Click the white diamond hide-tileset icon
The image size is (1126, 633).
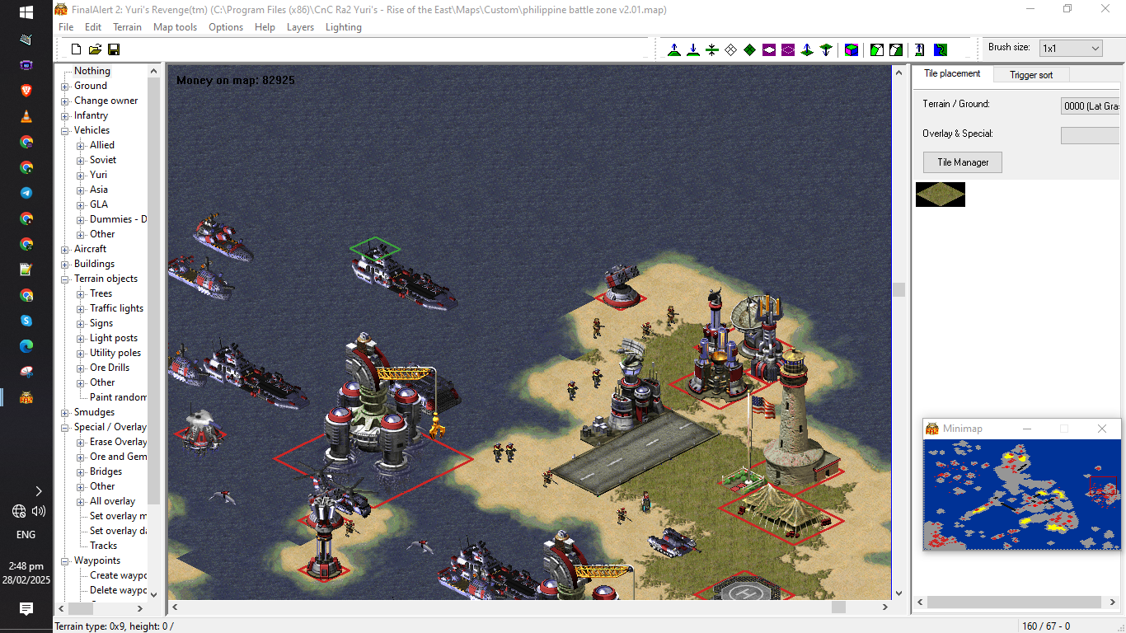pos(730,49)
